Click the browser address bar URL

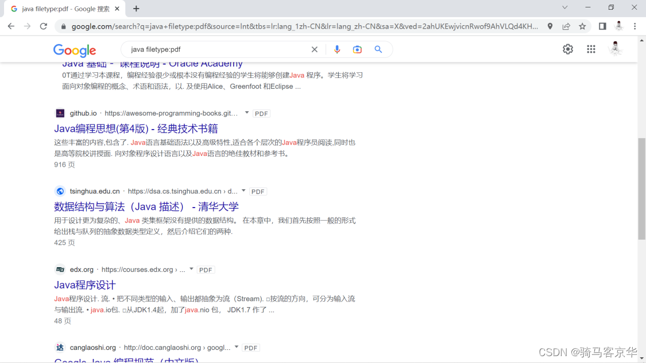[x=305, y=26]
